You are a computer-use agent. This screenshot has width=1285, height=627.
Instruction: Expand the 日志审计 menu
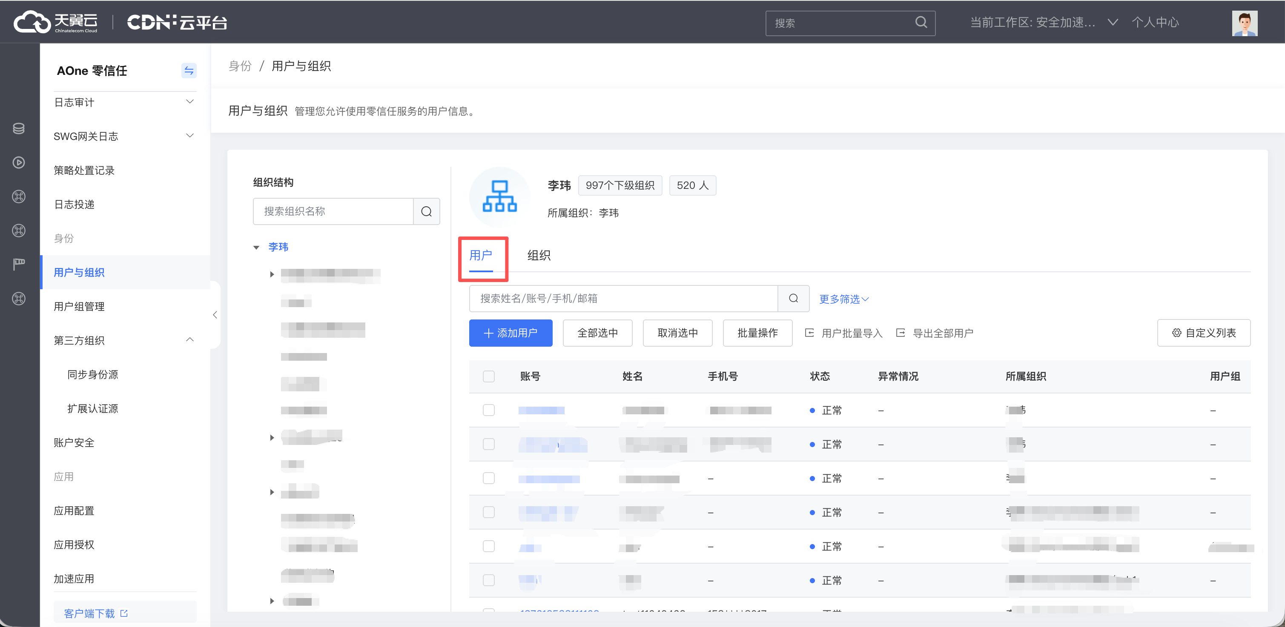click(x=125, y=102)
